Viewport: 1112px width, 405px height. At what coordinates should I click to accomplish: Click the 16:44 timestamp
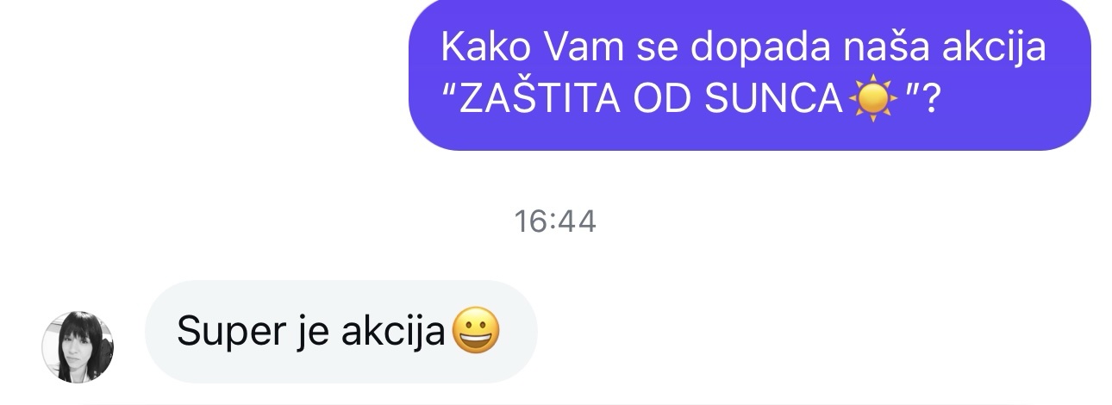coord(555,221)
